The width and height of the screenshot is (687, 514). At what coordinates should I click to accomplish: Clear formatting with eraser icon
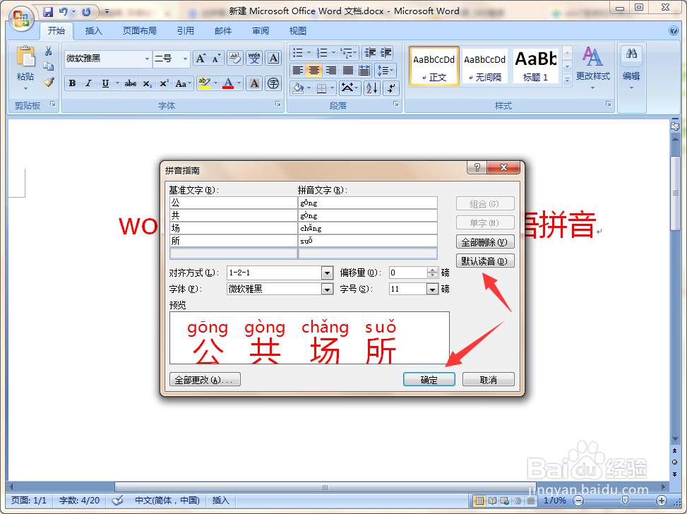pos(235,59)
